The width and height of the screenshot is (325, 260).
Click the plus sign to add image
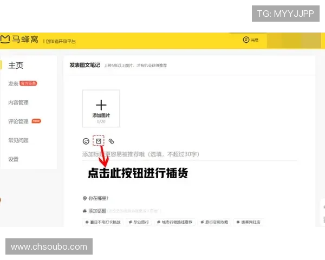(101, 105)
